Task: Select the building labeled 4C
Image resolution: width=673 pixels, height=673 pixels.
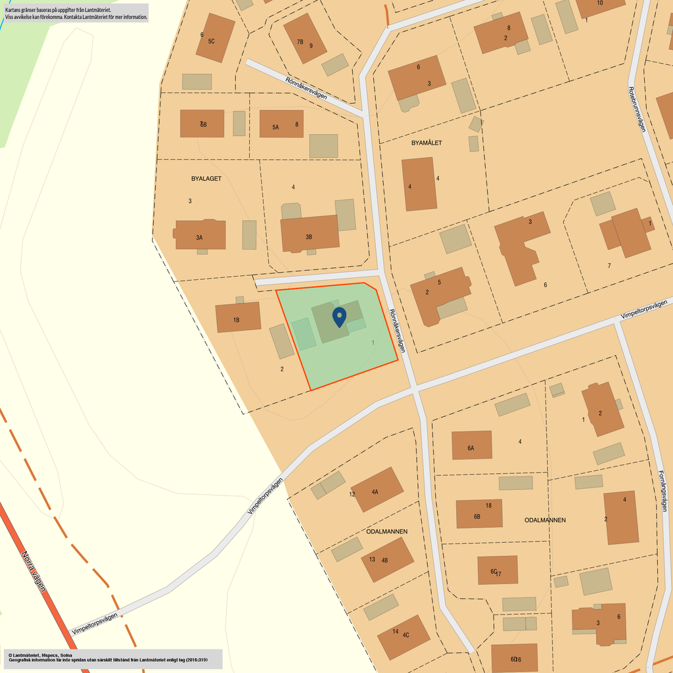Action: (x=404, y=637)
